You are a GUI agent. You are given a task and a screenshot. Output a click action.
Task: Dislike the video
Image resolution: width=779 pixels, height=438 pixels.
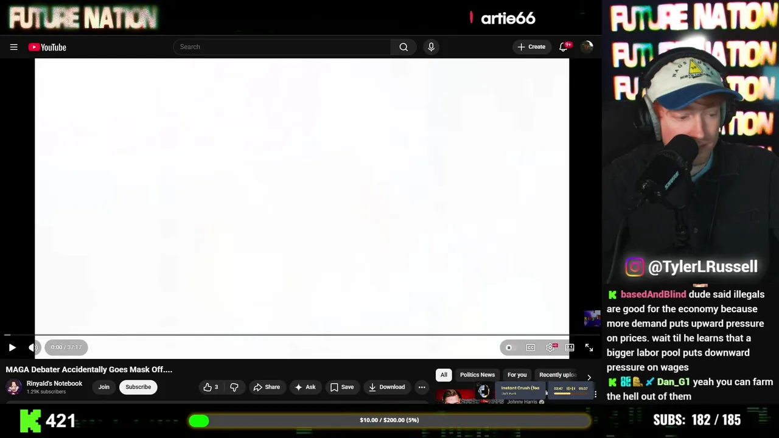[x=234, y=387]
